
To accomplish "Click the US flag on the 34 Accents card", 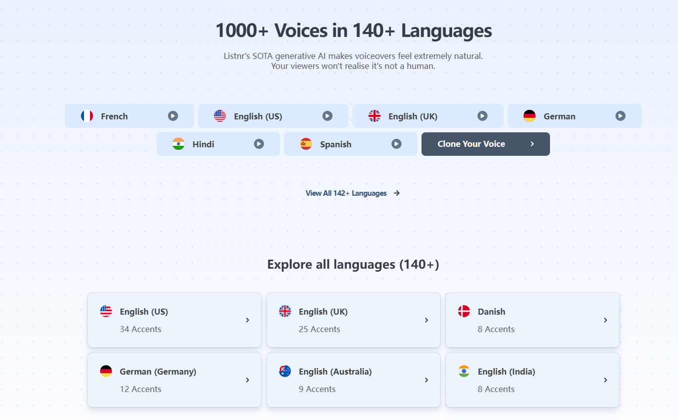I will point(106,311).
